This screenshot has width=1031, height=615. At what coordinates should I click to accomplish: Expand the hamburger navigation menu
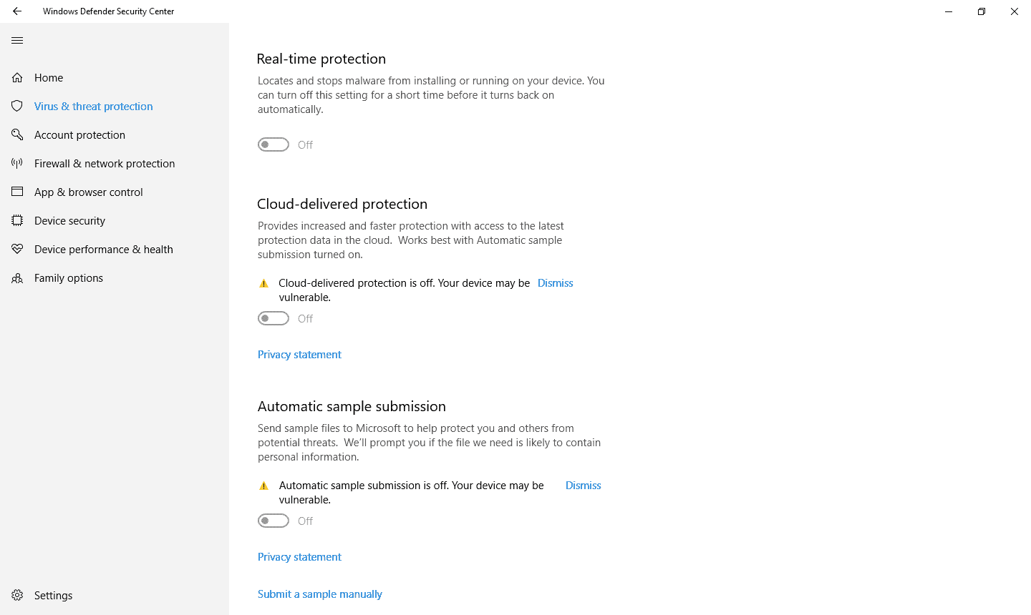tap(17, 41)
